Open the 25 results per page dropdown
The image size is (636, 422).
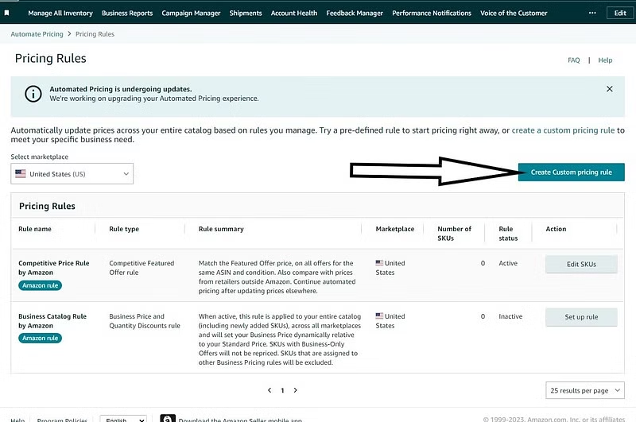click(x=585, y=390)
